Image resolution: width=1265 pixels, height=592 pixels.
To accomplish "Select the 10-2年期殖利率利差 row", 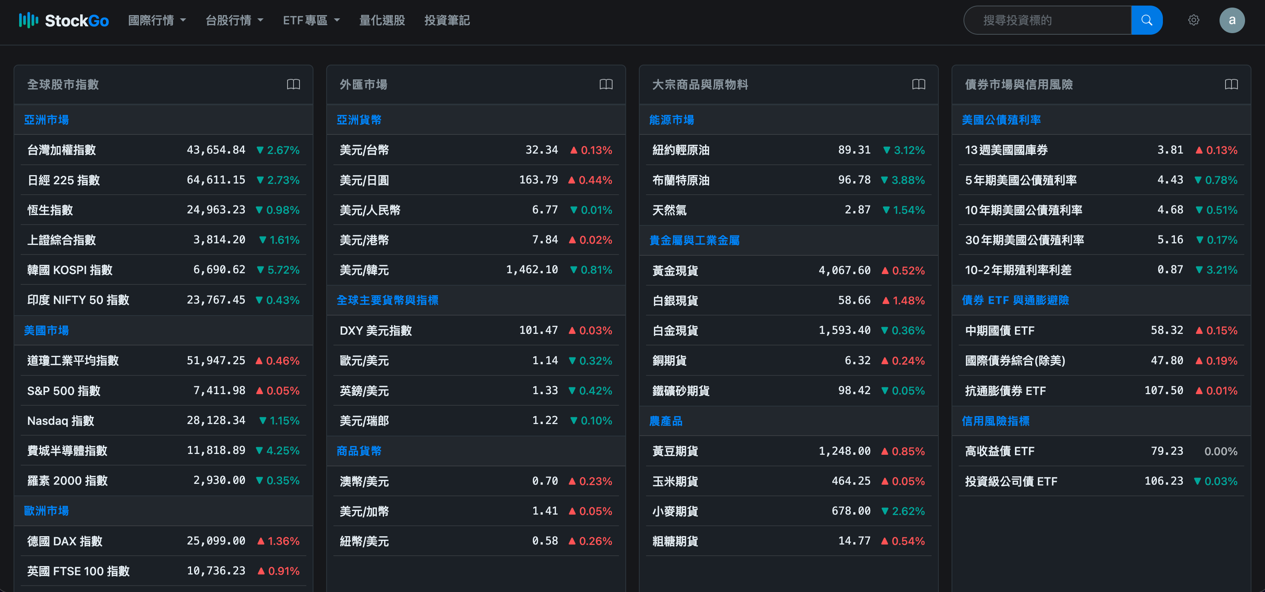I will [x=1101, y=270].
